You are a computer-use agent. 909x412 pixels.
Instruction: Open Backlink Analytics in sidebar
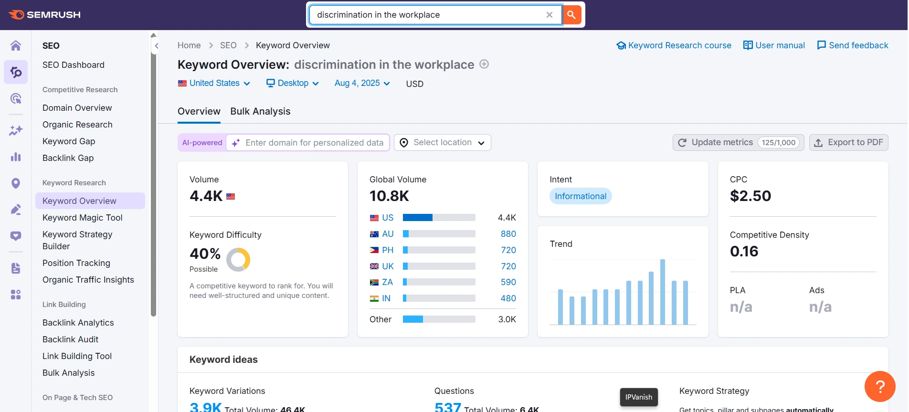78,323
